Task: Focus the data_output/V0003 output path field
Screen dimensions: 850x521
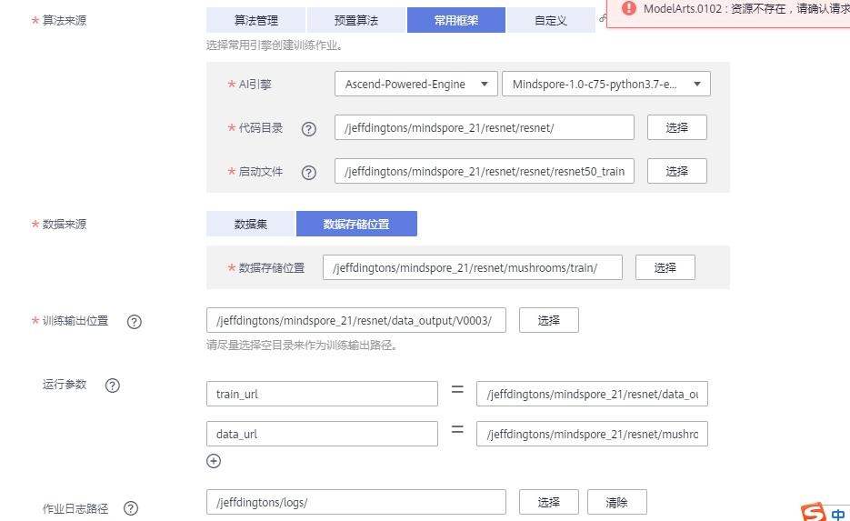Action: point(356,320)
